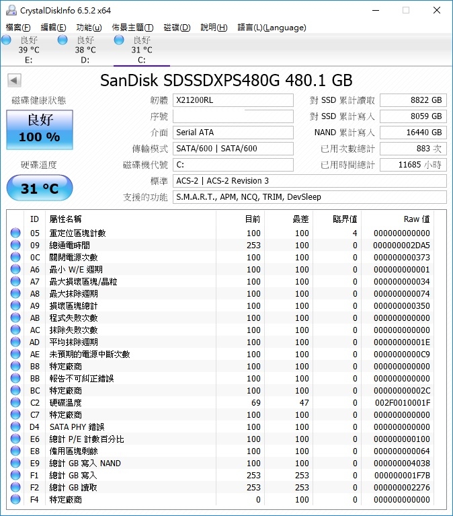Click status icon of row C2 硬碟溫度

(15, 402)
